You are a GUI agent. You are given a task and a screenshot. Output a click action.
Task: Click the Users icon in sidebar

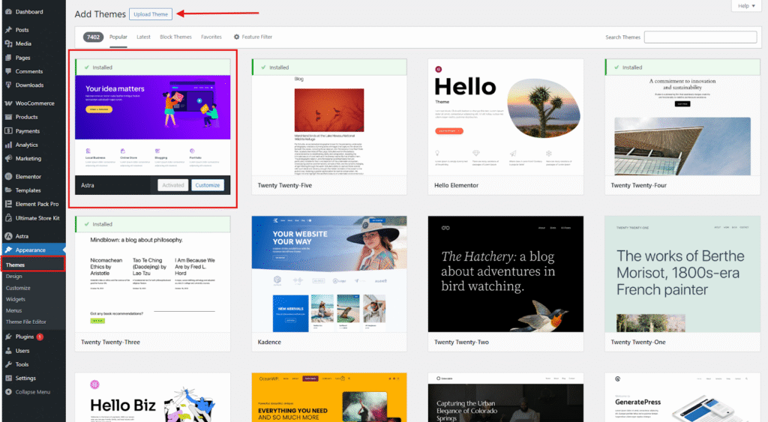pos(8,351)
